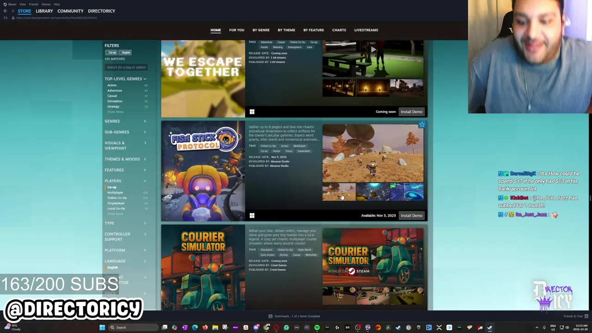Toggle the Adventure genre filter
The image size is (592, 333).
click(x=115, y=91)
